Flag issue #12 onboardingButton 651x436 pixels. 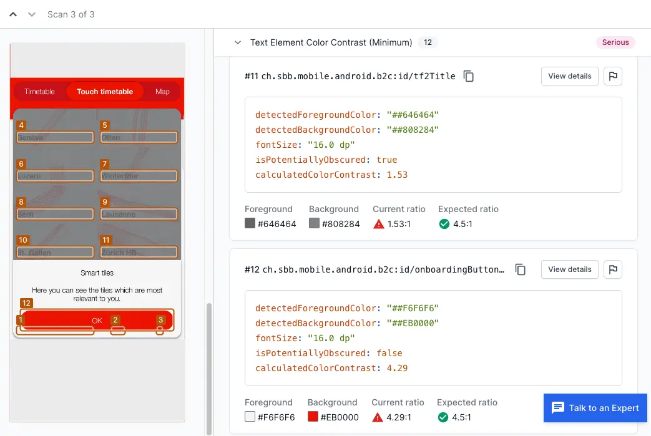click(613, 269)
